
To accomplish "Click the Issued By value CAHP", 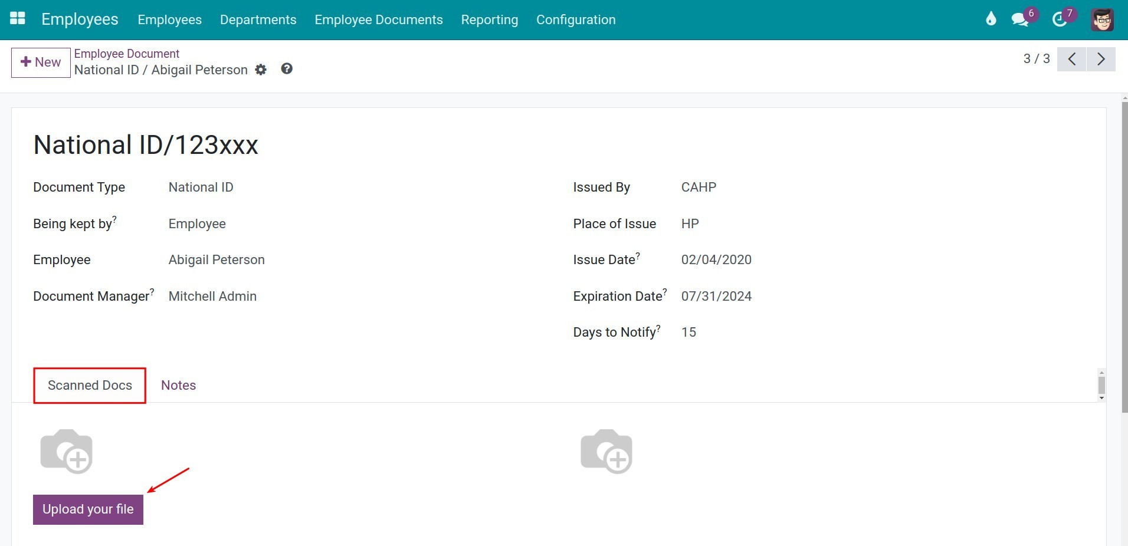I will point(699,188).
